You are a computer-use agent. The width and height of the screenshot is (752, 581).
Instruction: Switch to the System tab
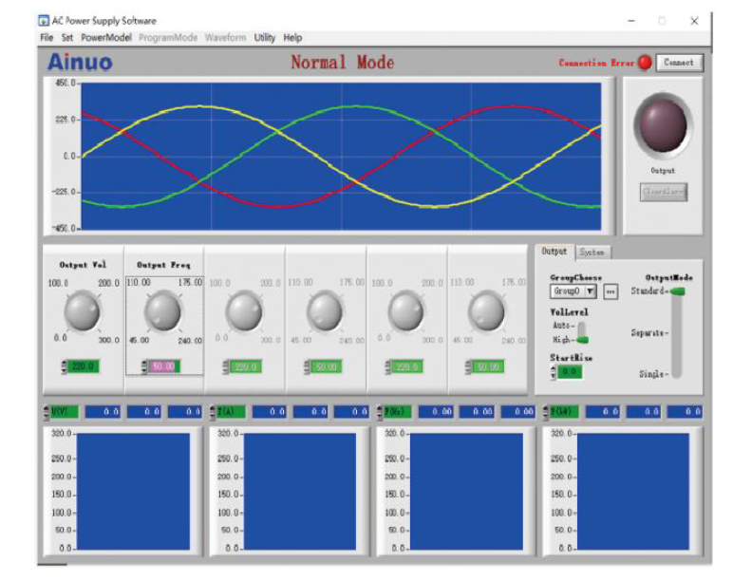592,253
